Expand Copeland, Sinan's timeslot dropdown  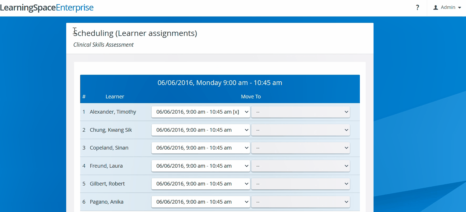click(201, 148)
